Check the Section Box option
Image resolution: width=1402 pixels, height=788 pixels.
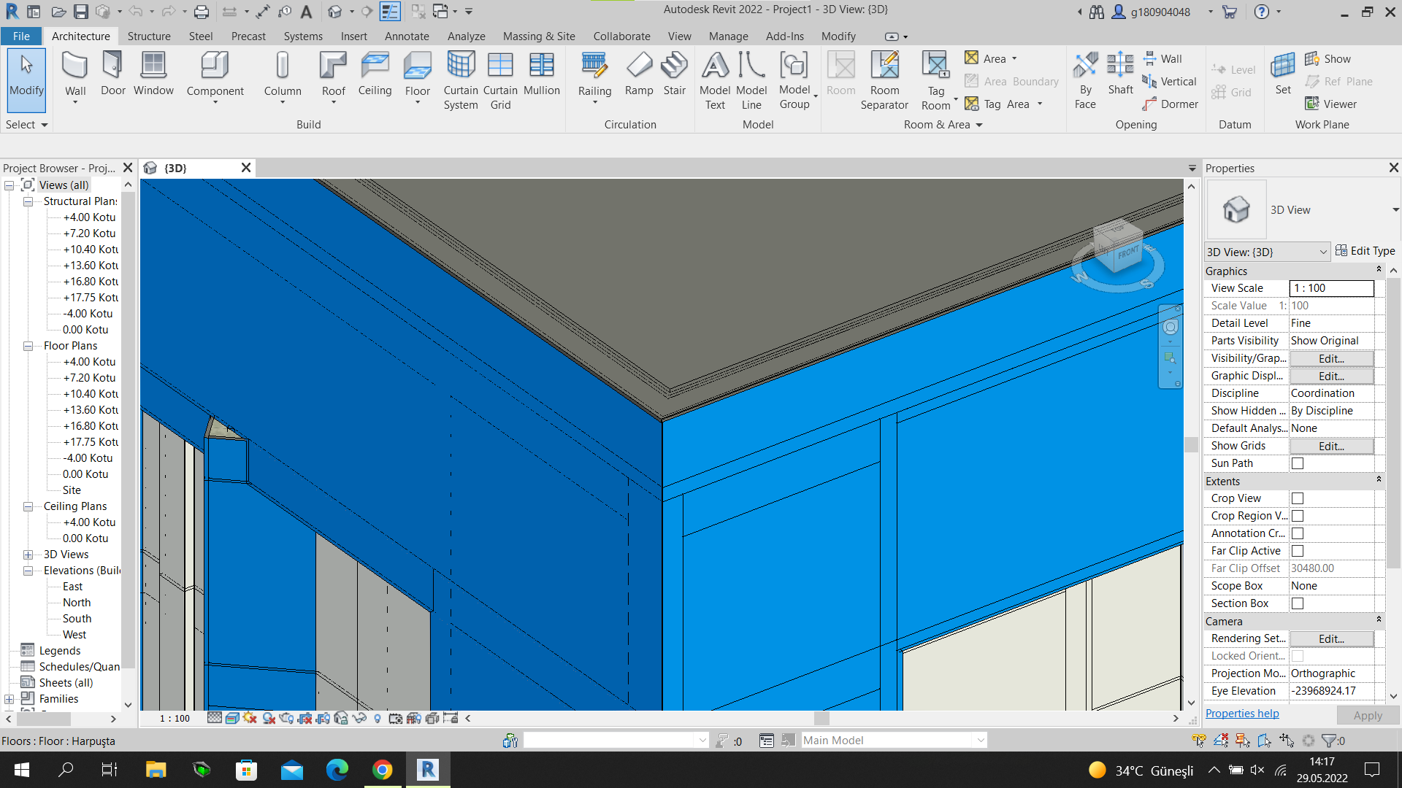point(1298,603)
